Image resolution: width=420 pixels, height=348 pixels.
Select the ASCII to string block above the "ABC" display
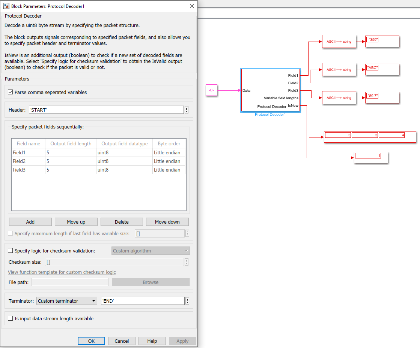tap(339, 70)
